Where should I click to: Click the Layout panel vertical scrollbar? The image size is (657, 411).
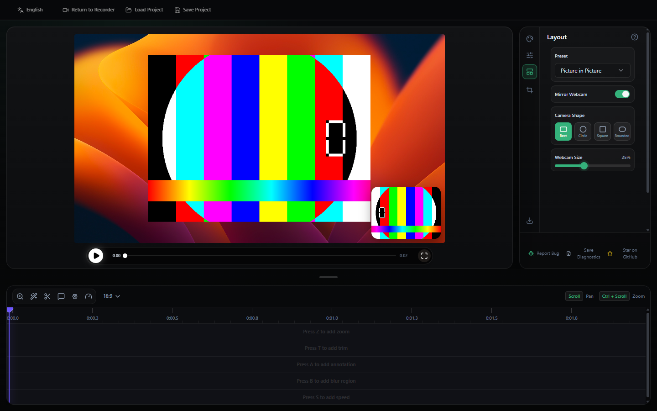[648, 113]
